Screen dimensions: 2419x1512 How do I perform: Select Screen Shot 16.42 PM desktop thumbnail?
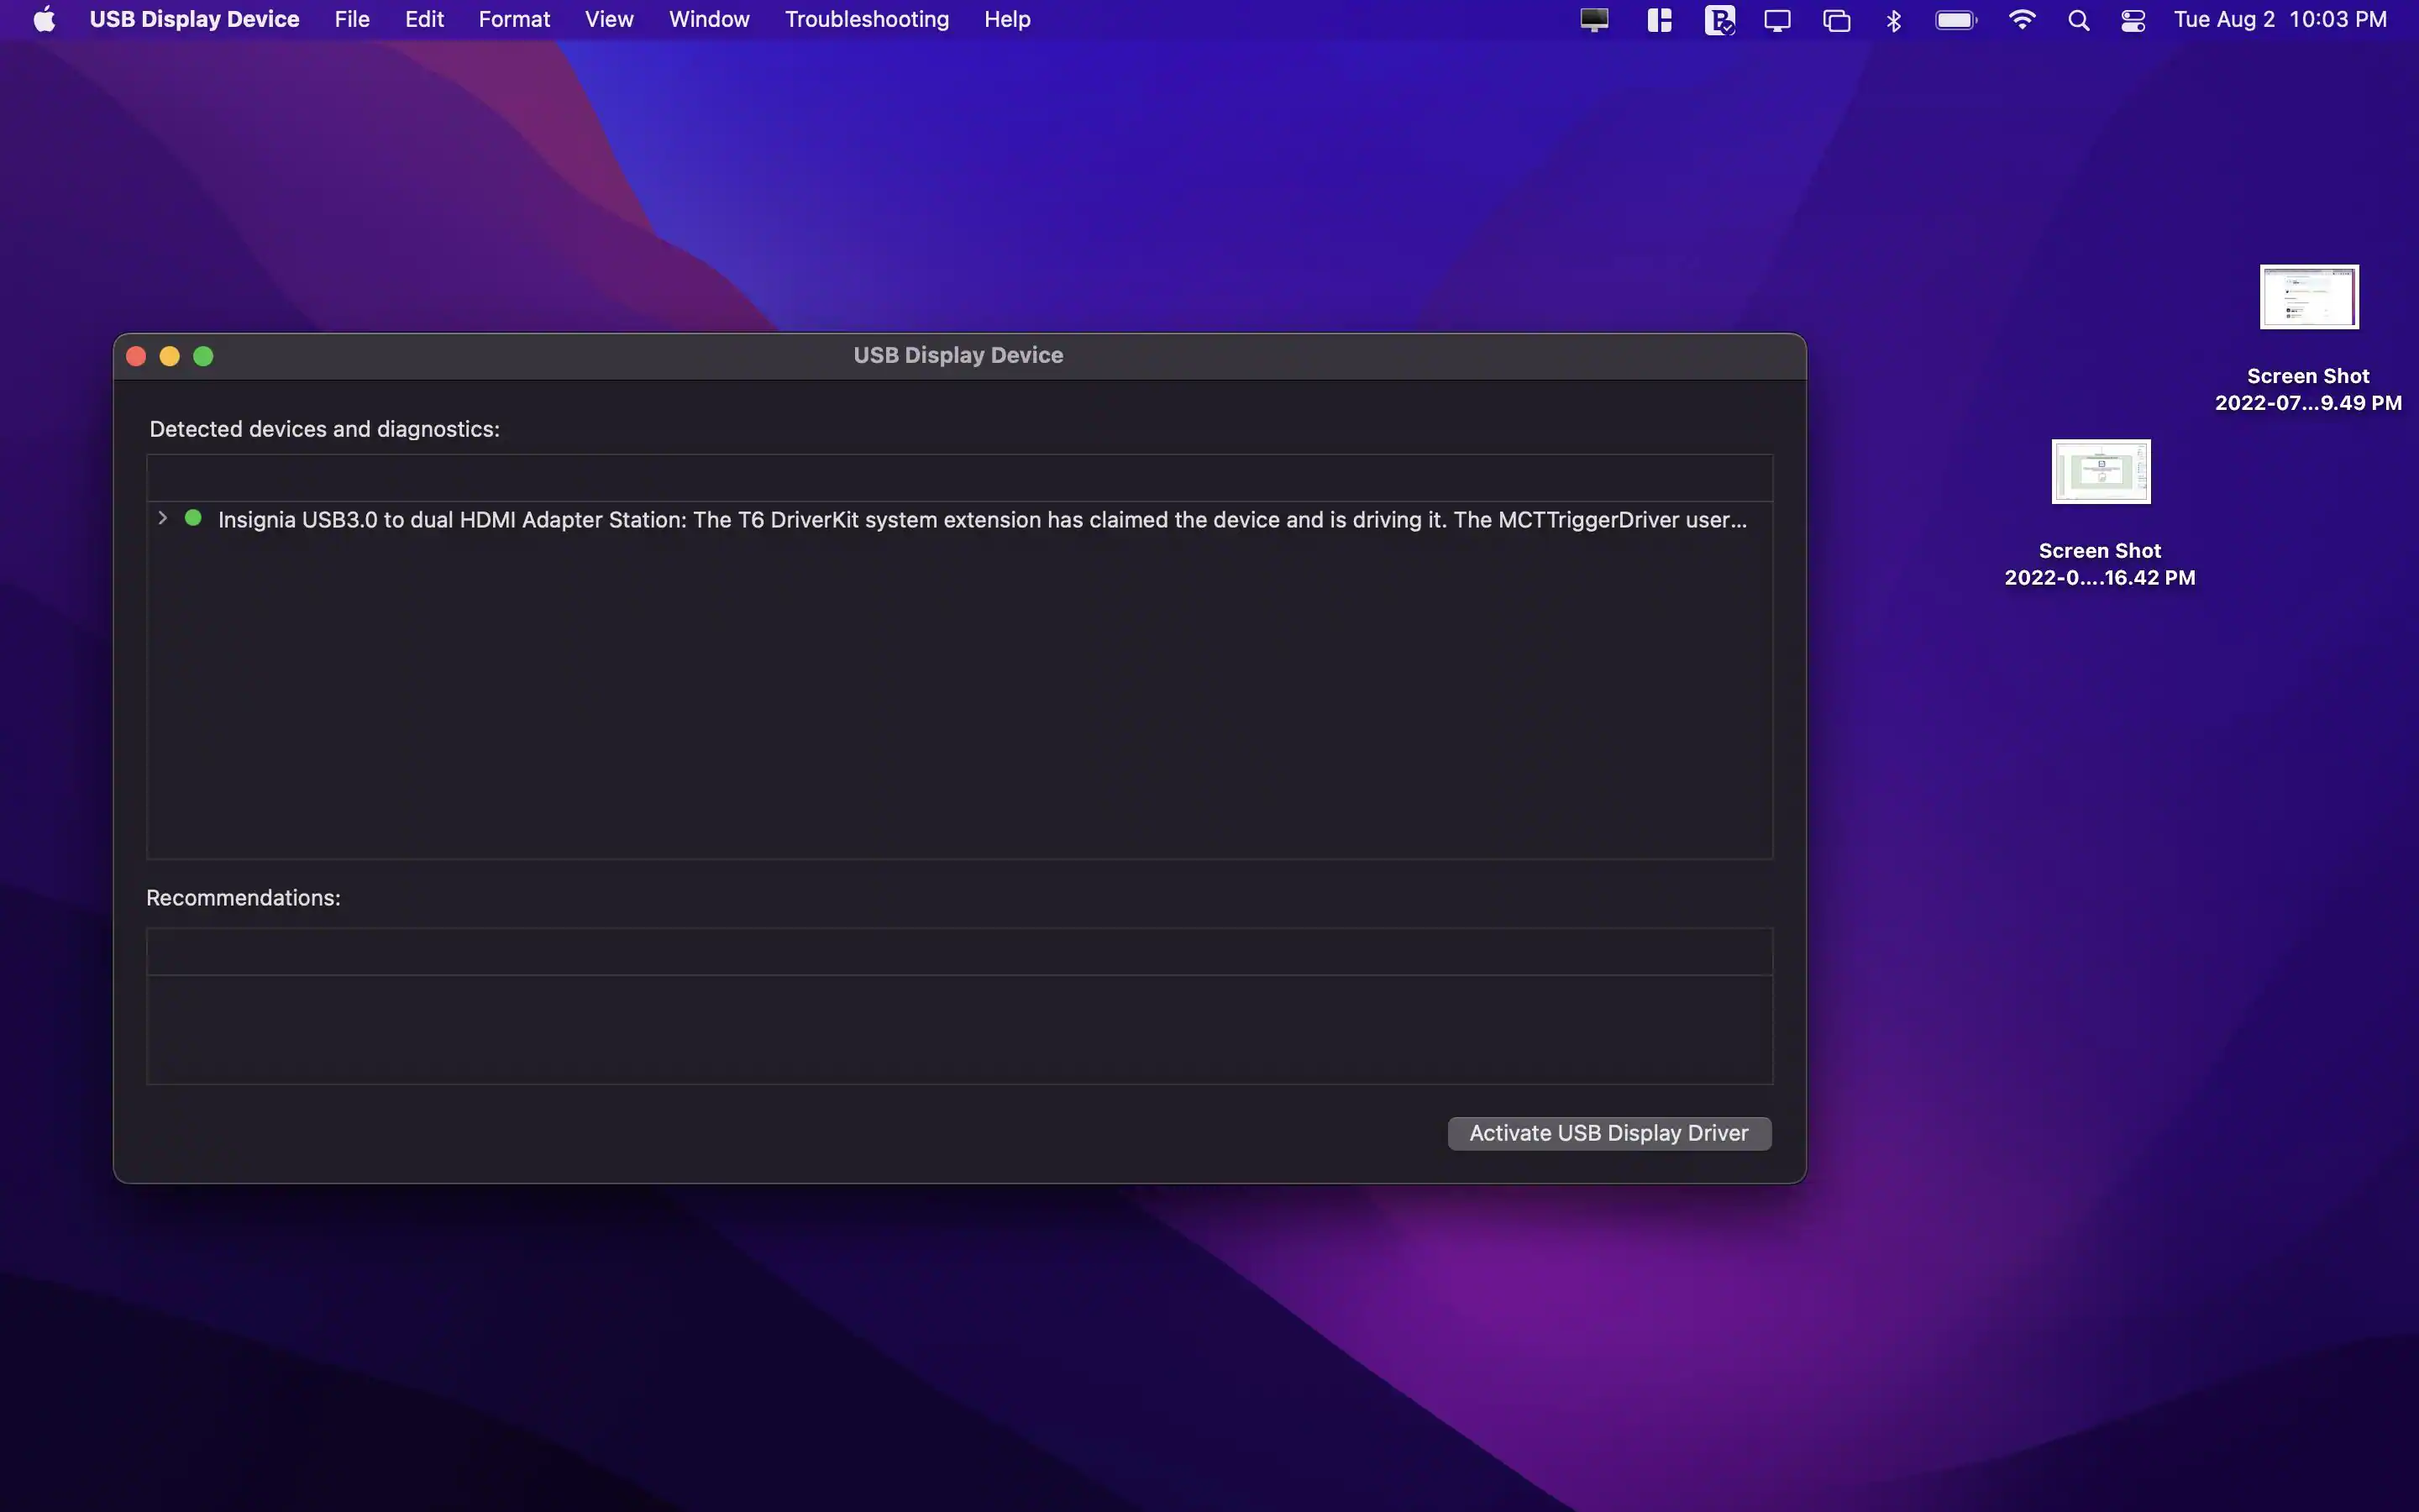[x=2100, y=472]
